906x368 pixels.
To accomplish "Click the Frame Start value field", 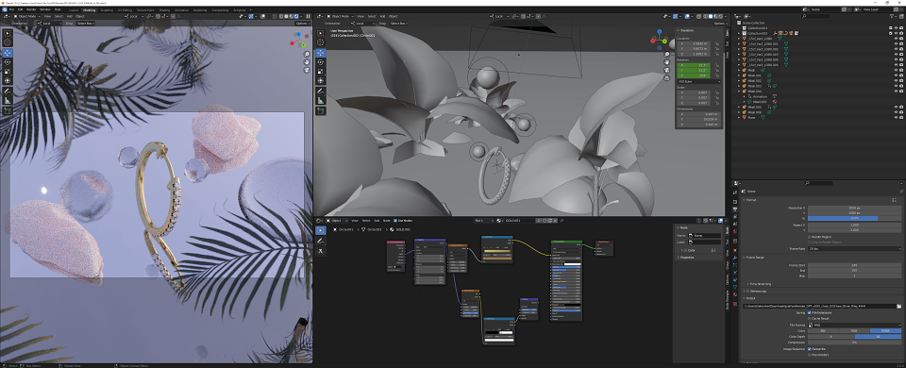I will click(855, 265).
